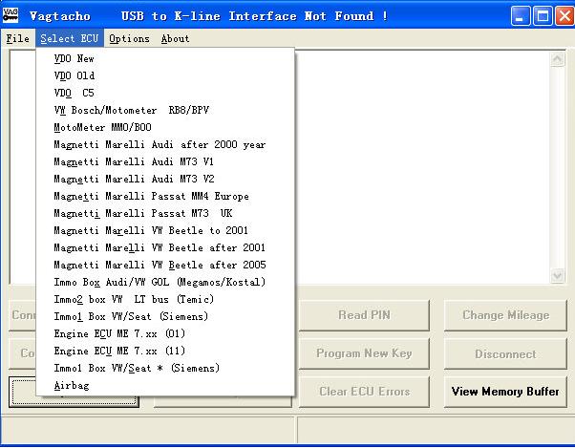This screenshot has width=575, height=448.
Task: Click the Clear ECU Errors button
Action: [x=364, y=392]
